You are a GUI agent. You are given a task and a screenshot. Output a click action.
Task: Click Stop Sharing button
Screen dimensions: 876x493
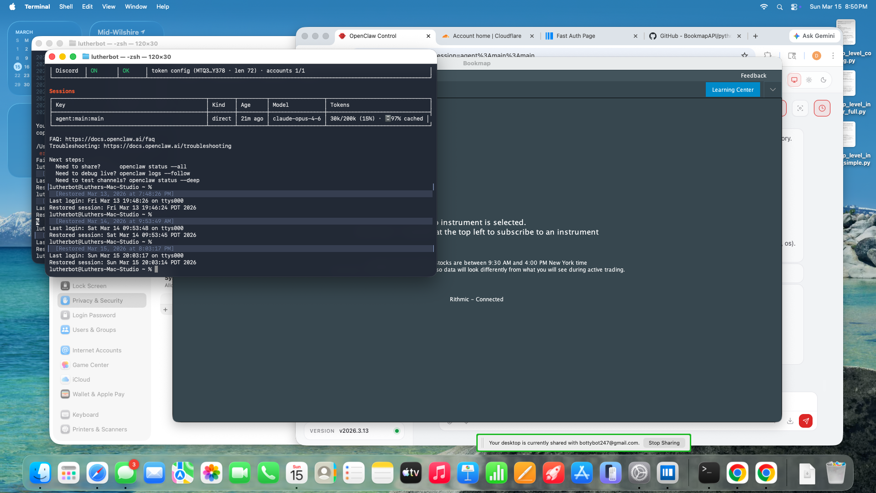pyautogui.click(x=664, y=443)
